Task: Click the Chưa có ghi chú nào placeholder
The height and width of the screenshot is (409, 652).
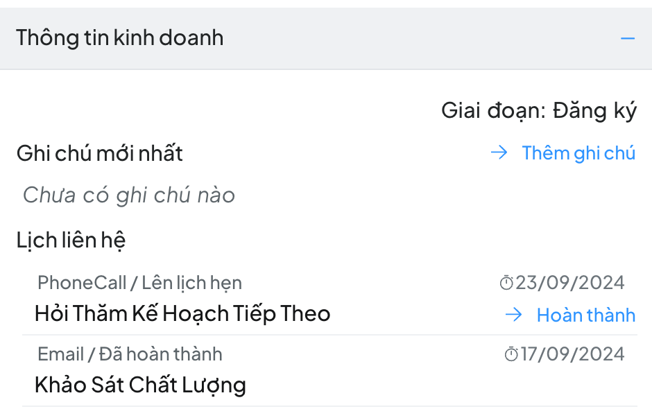Action: (x=129, y=195)
